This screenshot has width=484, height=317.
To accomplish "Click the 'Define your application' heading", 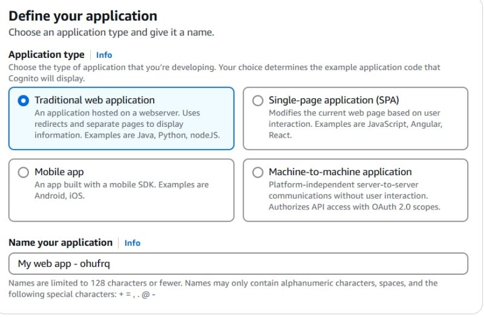I will coord(83,16).
